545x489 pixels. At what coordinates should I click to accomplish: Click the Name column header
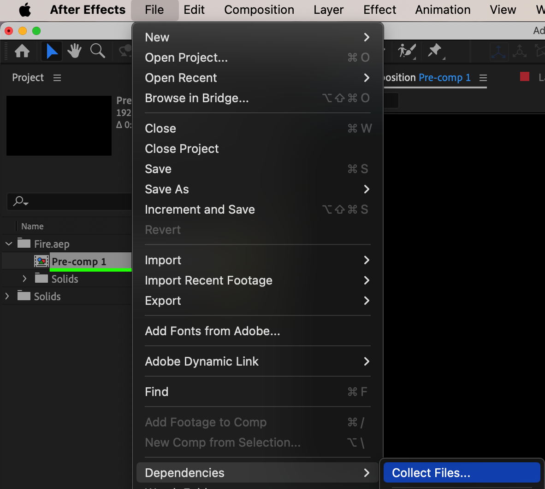[32, 226]
